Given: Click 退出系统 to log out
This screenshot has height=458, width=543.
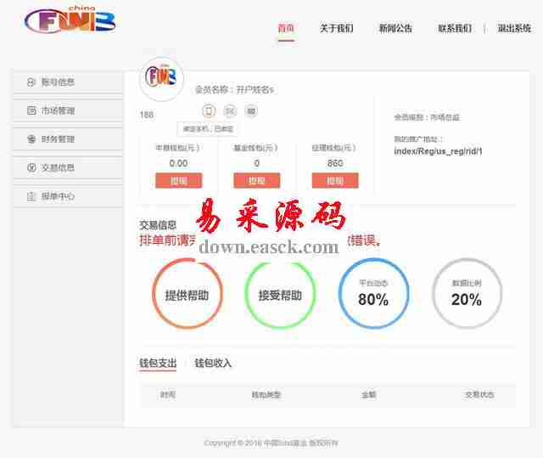Looking at the screenshot, I should [x=514, y=28].
